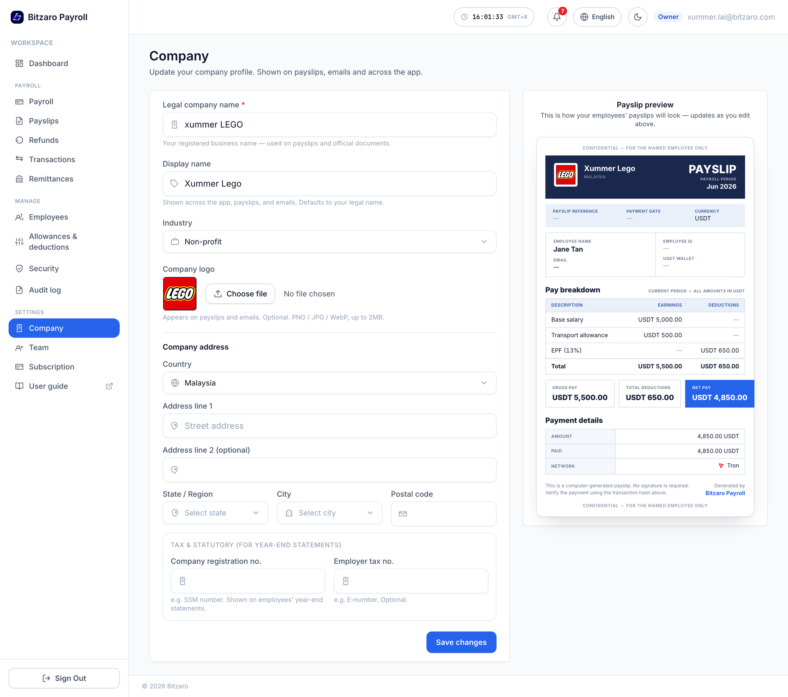
Task: Click the Dashboard grid icon
Action: pos(19,64)
